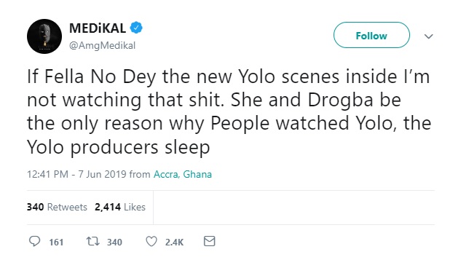The image size is (461, 268).
Task: Retweet using the retweet arrows icon
Action: point(93,241)
